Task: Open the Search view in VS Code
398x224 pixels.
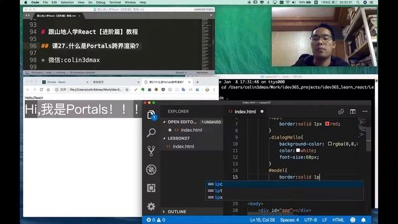Action: click(x=151, y=133)
